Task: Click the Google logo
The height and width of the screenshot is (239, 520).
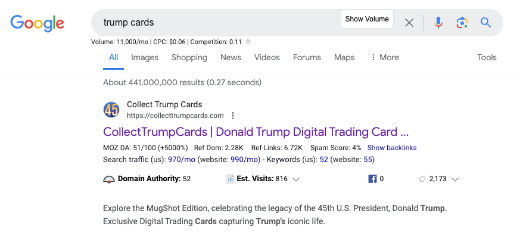Action: tap(37, 23)
